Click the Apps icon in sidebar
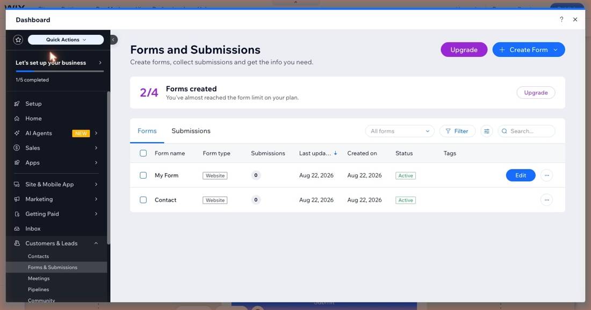This screenshot has height=310, width=591. coord(17,163)
